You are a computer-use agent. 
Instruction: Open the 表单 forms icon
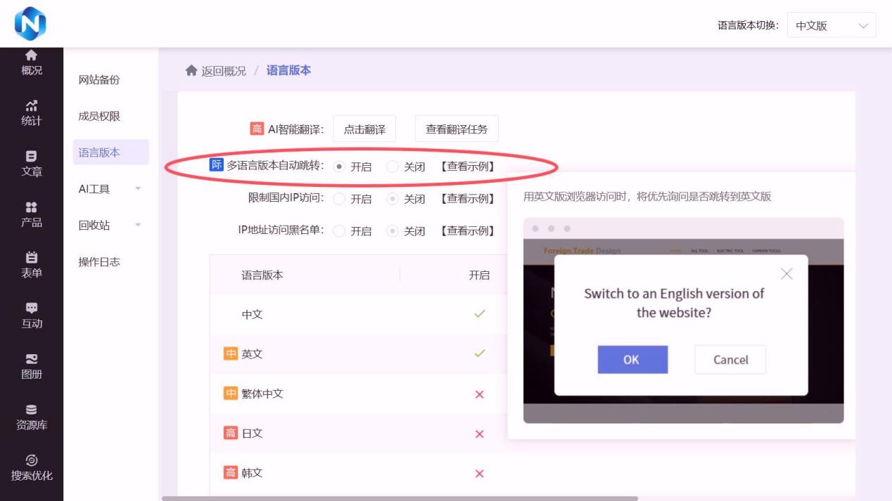click(x=31, y=258)
